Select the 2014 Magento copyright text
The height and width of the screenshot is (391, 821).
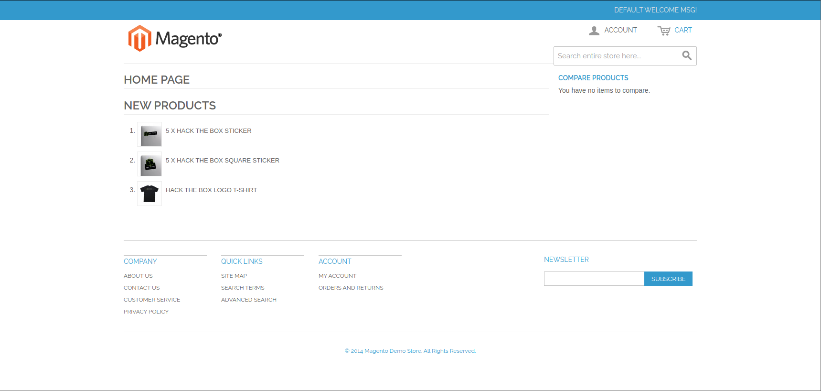pyautogui.click(x=410, y=351)
